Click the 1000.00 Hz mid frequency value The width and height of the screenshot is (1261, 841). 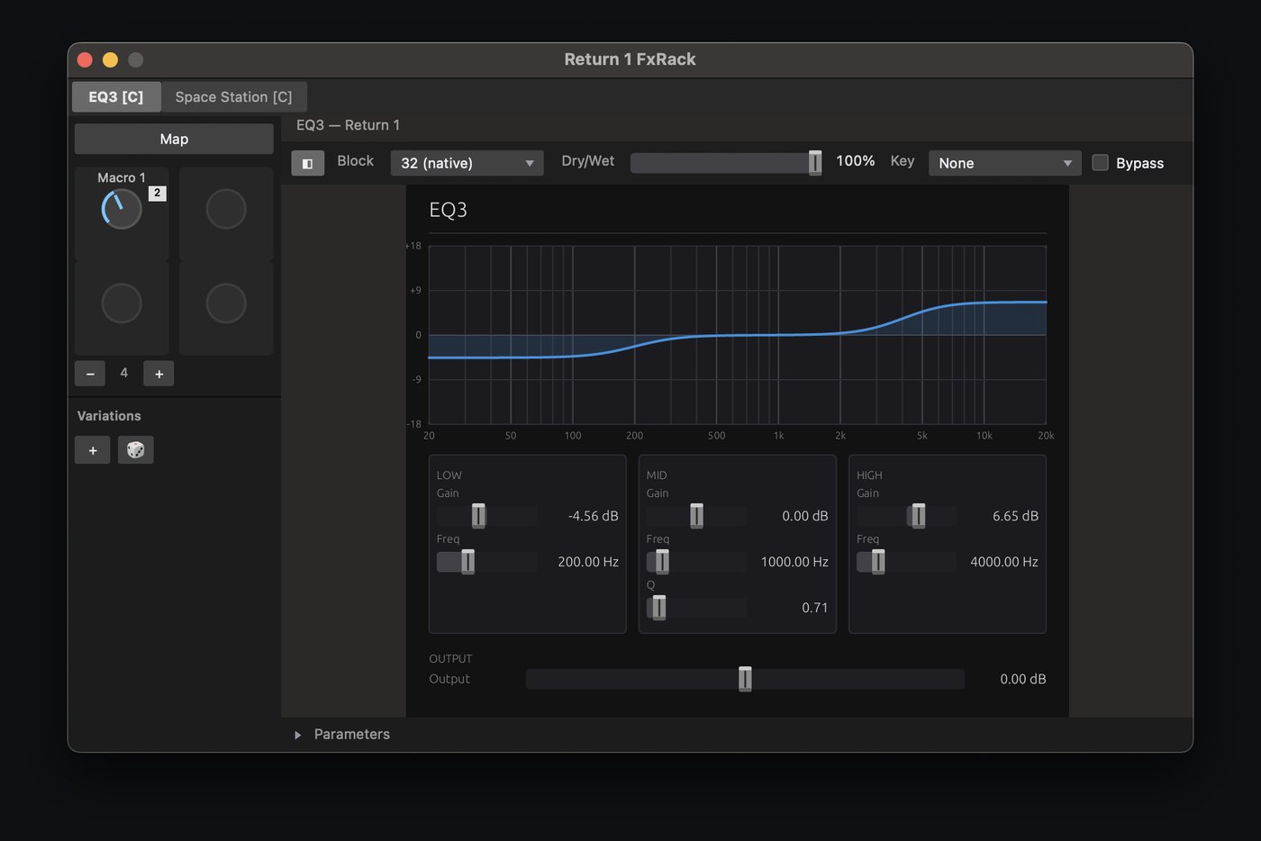(x=794, y=562)
